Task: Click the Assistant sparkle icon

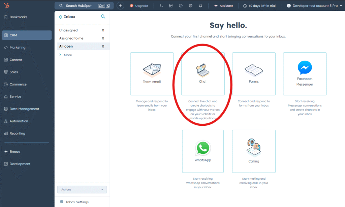Action: point(215,5)
